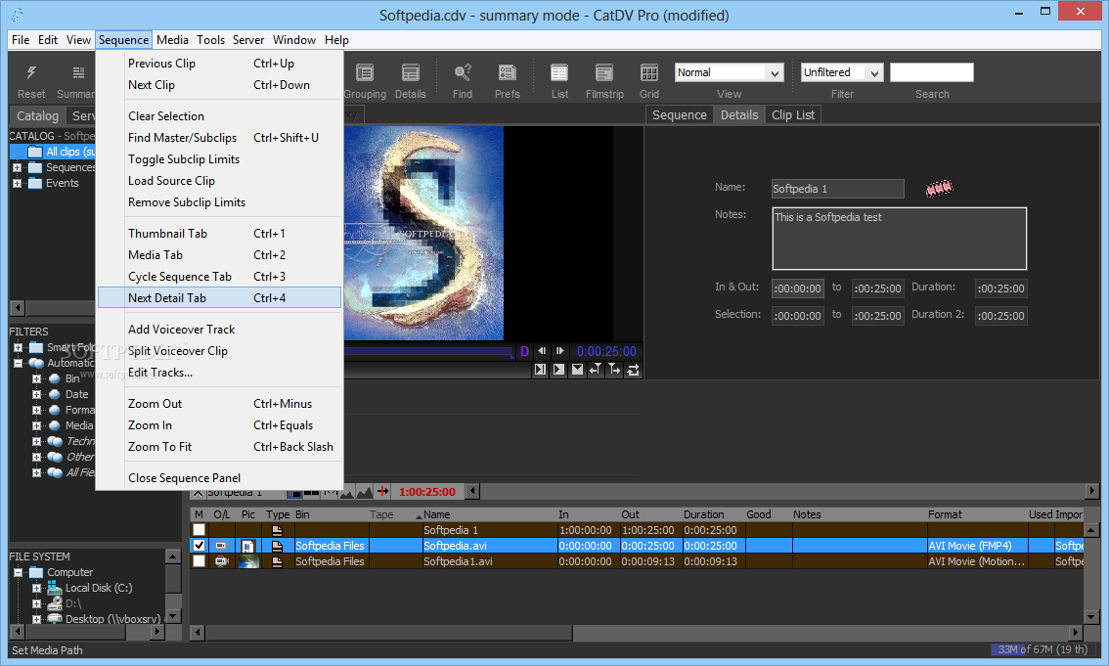Viewport: 1109px width, 666px height.
Task: Click the camera icon in the Softpedia.avi row
Action: tap(221, 546)
